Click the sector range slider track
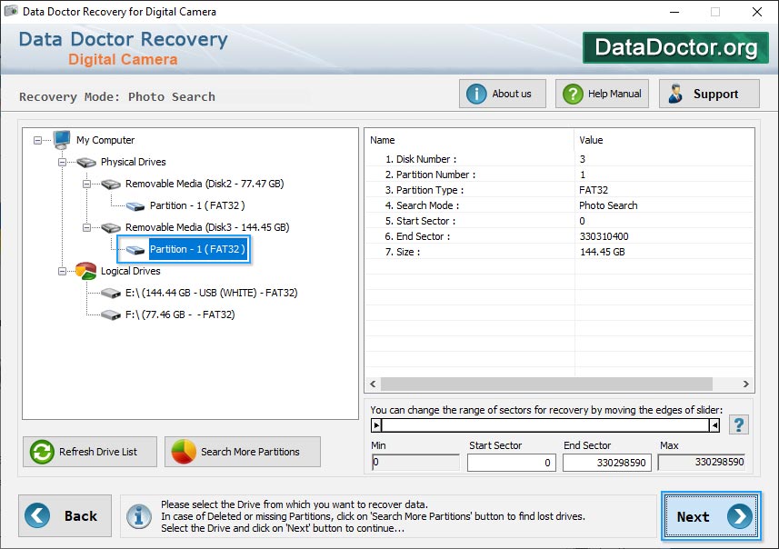This screenshot has width=779, height=549. [x=545, y=425]
